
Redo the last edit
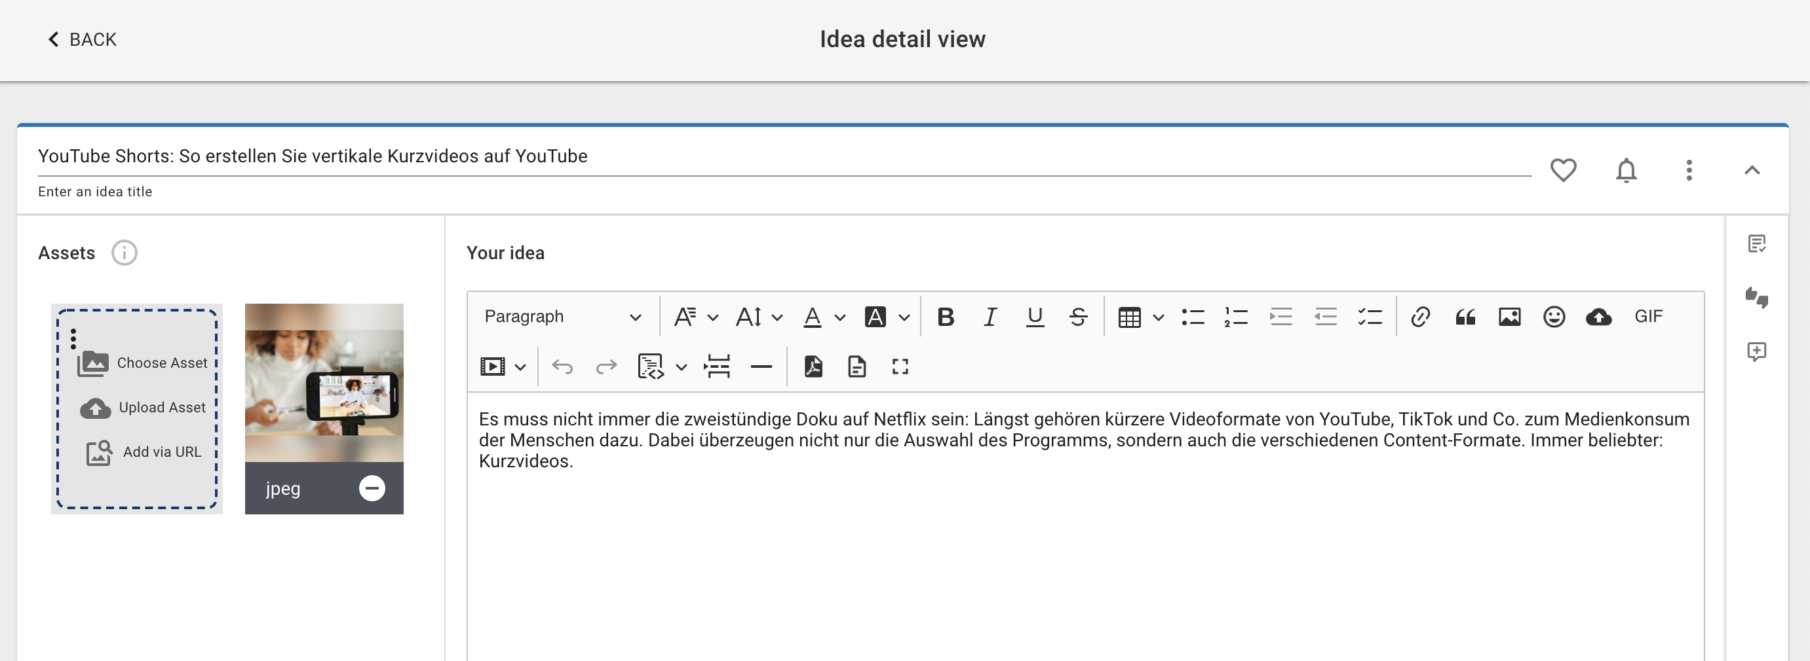pos(606,366)
